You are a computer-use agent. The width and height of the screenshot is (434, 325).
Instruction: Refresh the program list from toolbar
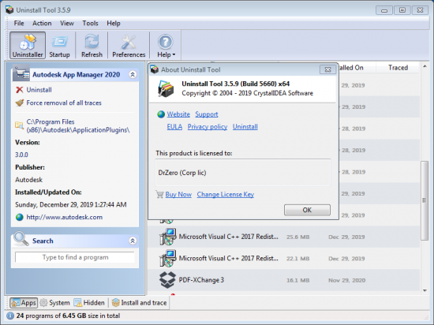[x=92, y=45]
